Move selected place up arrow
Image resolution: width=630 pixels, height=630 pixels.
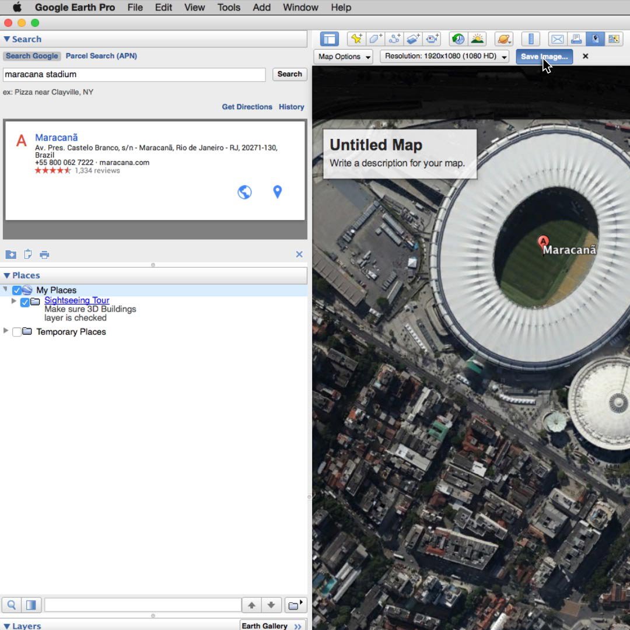251,605
